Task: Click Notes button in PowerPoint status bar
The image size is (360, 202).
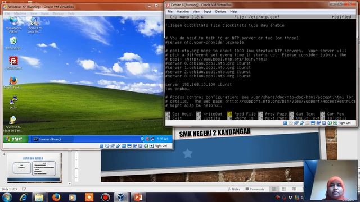Action: [x=234, y=189]
